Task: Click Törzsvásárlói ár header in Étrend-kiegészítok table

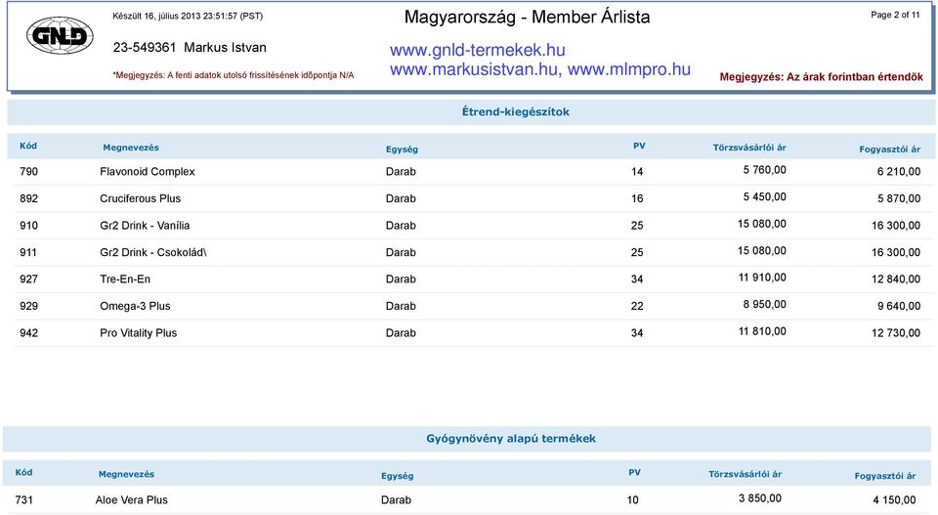Action: (x=749, y=148)
